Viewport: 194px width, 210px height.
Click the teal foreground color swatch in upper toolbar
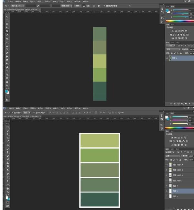click(6, 92)
